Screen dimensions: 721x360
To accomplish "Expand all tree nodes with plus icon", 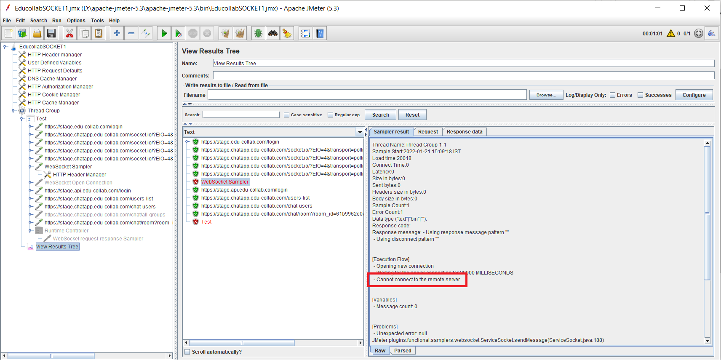I will pos(117,33).
